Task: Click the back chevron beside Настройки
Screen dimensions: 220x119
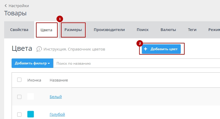Action: (x=6, y=6)
